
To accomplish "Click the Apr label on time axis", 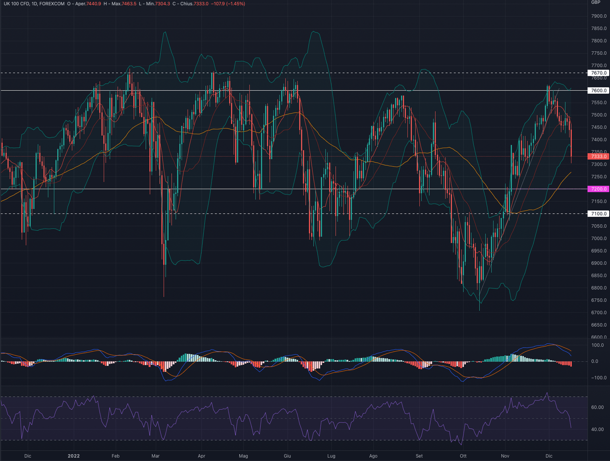I will (x=201, y=456).
